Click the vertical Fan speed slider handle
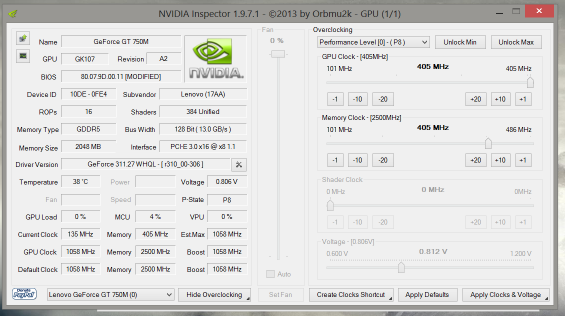Viewport: 565px width, 316px height. click(278, 54)
